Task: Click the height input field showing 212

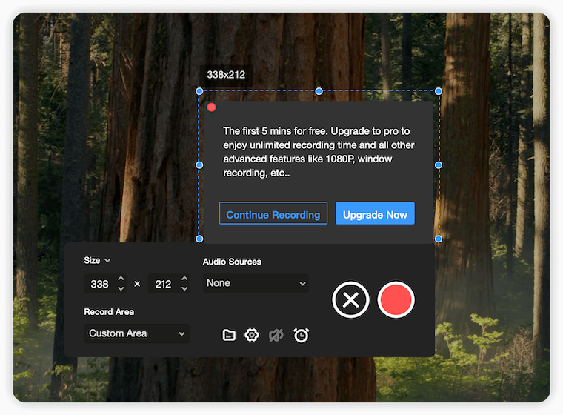Action: click(163, 284)
